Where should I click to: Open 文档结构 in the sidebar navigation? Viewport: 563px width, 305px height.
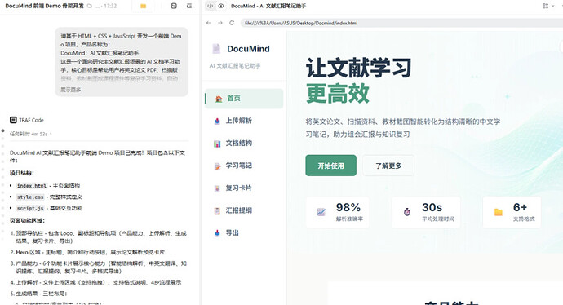(x=244, y=144)
